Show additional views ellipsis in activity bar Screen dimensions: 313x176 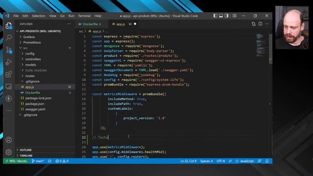click(9, 110)
